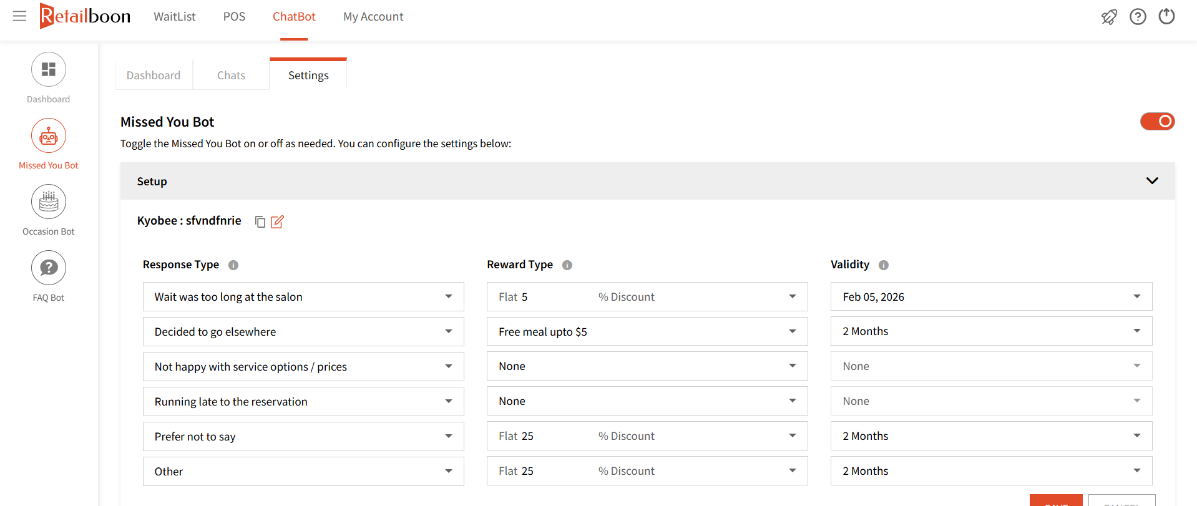The image size is (1197, 506).
Task: Go to My Account in top navigation
Action: 373,17
